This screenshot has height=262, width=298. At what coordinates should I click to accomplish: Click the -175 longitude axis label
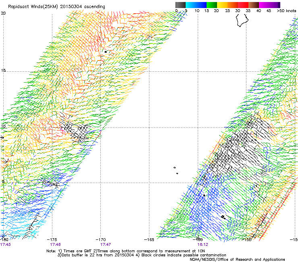(x=52, y=239)
